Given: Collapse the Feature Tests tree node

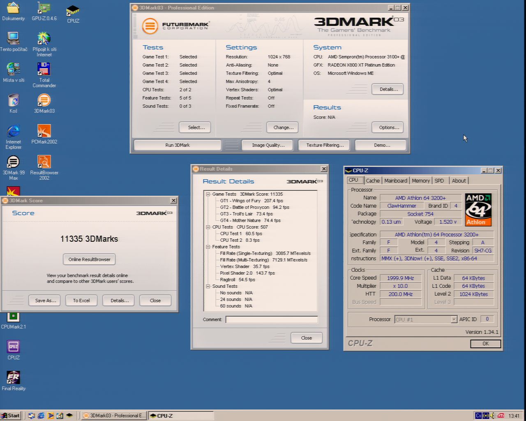Looking at the screenshot, I should [208, 247].
